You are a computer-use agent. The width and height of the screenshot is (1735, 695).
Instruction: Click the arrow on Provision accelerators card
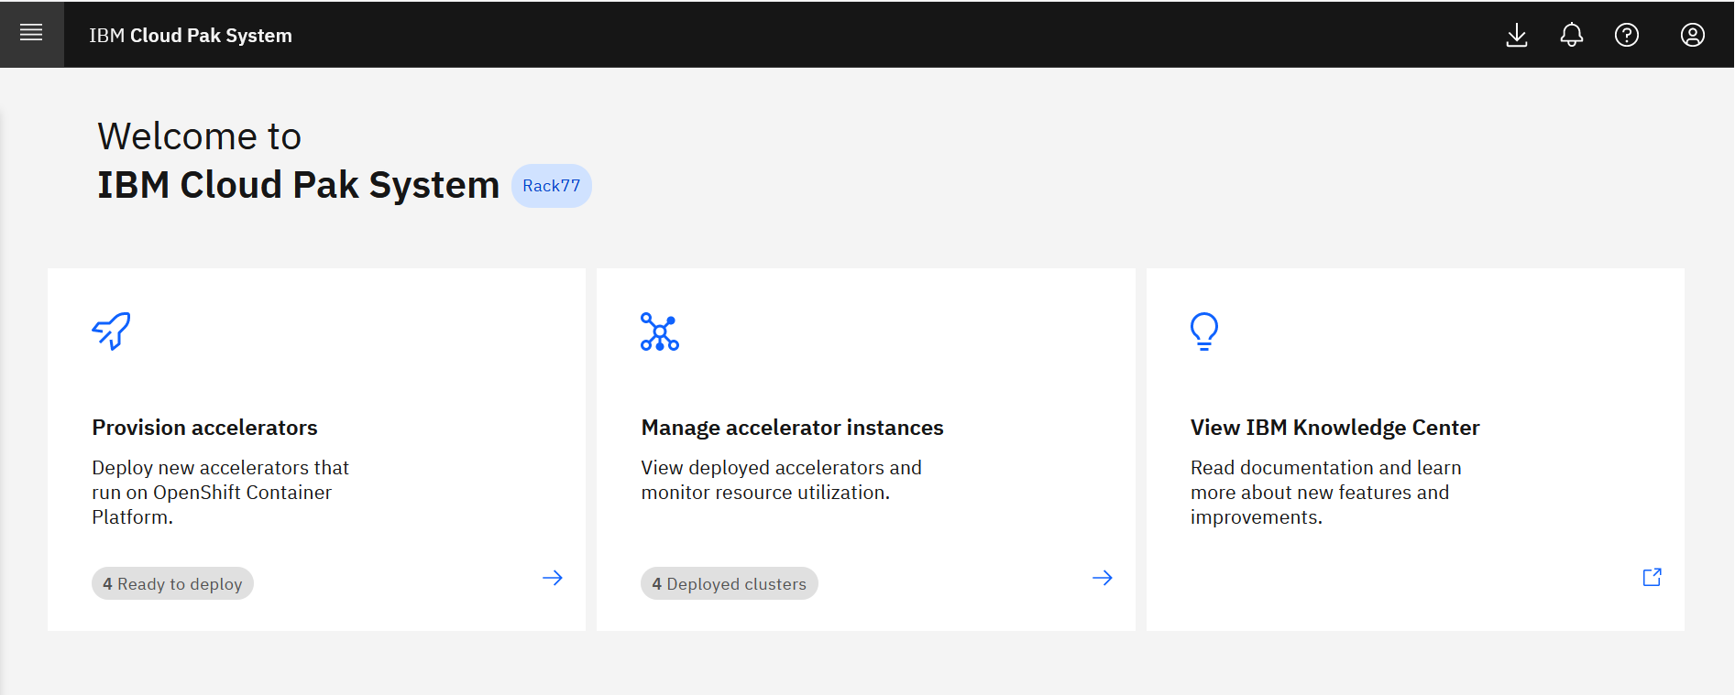pyautogui.click(x=553, y=578)
